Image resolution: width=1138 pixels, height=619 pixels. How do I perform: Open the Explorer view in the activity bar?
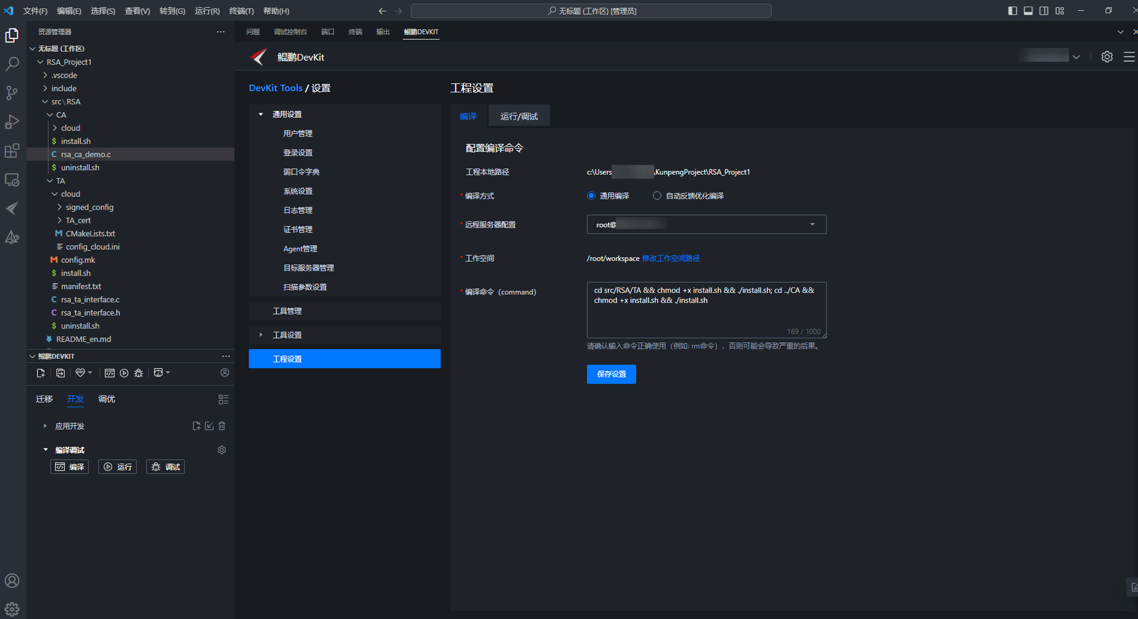[12, 35]
